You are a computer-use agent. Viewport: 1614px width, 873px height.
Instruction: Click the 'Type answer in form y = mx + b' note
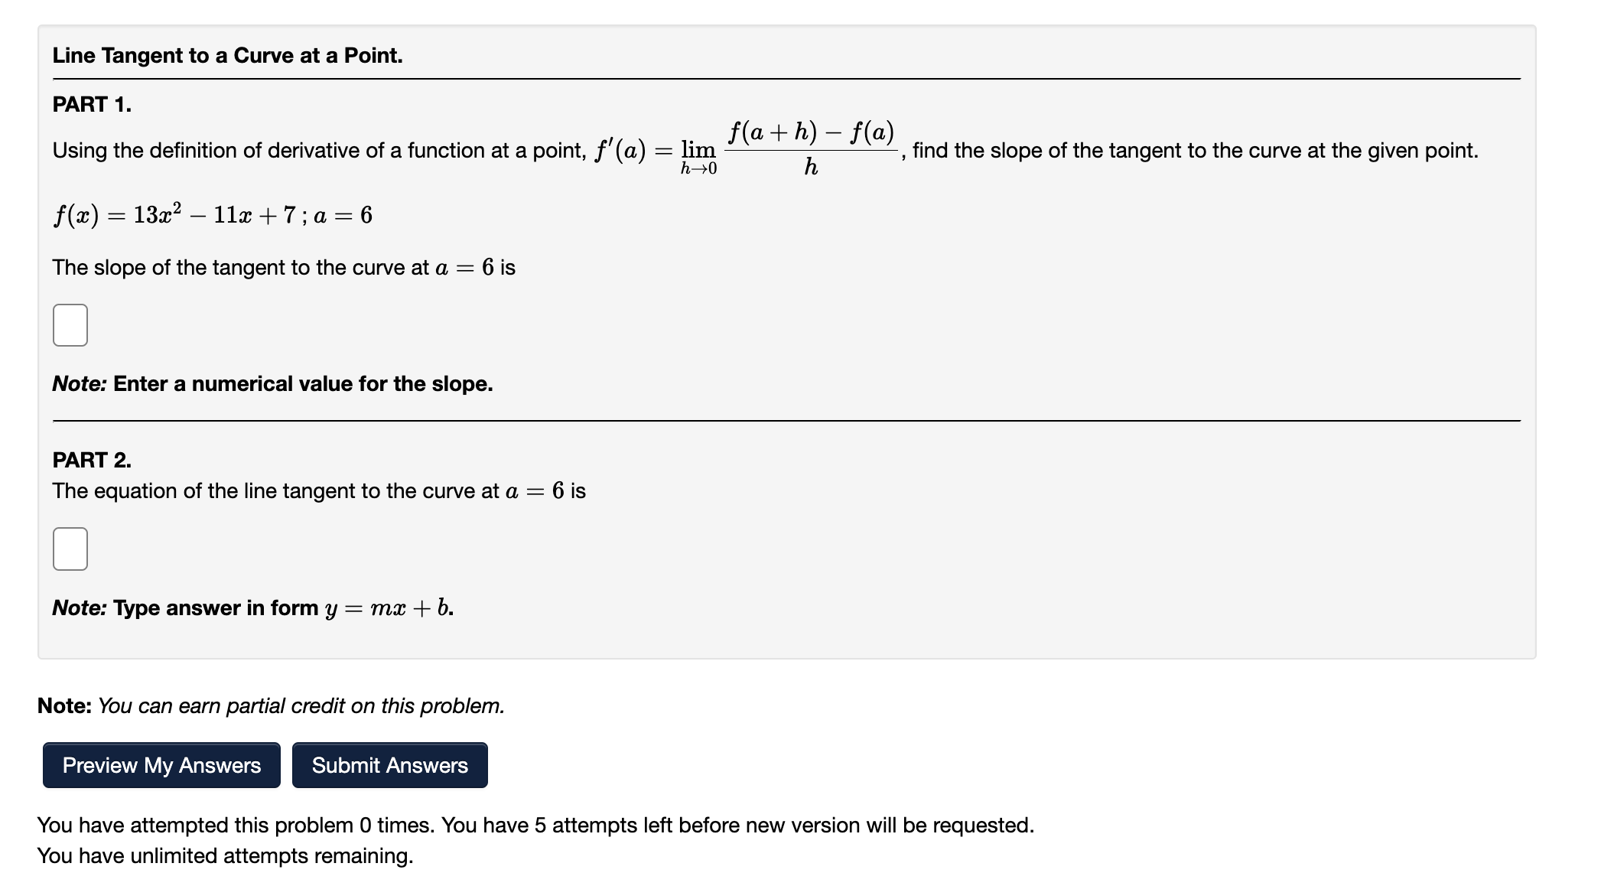click(x=252, y=607)
